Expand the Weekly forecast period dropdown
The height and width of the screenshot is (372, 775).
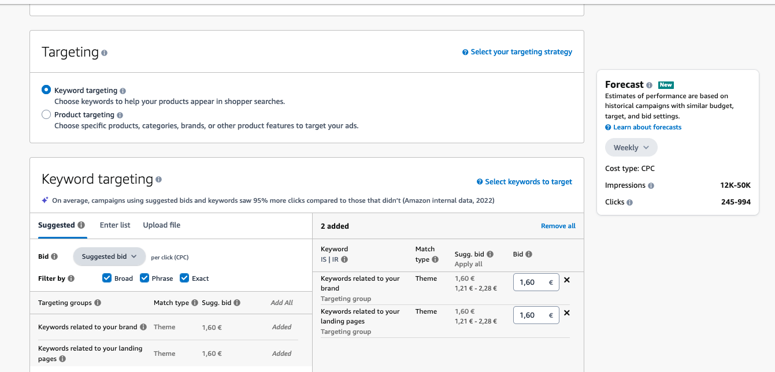click(x=631, y=147)
